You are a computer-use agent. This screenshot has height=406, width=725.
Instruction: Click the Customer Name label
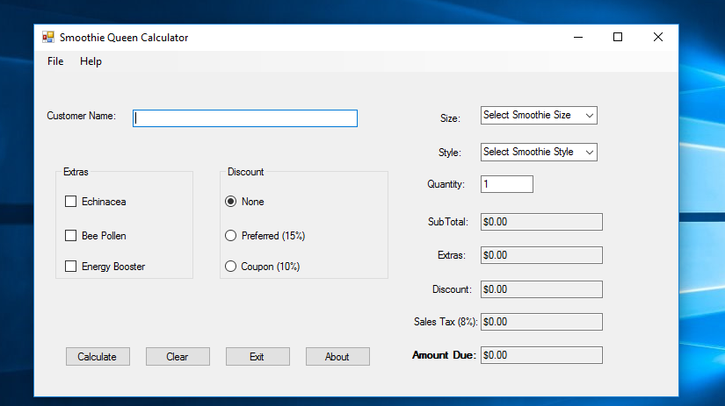(x=82, y=116)
